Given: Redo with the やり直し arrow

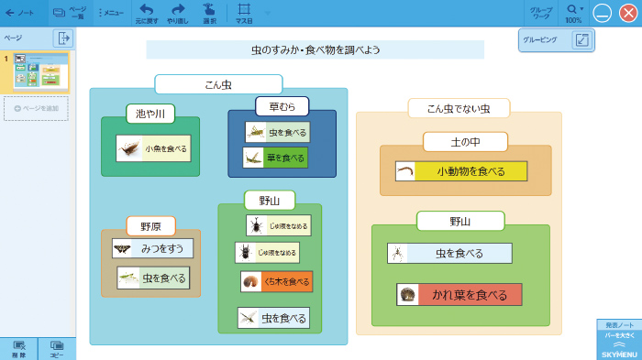Looking at the screenshot, I should (178, 14).
